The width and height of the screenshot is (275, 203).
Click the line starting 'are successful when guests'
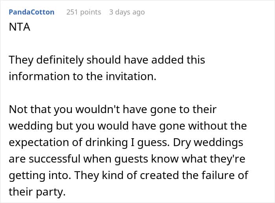click(x=127, y=159)
